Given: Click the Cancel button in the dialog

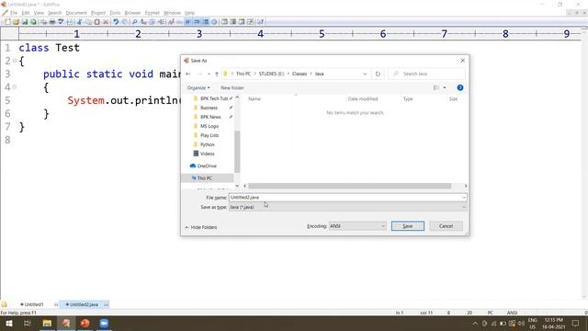Looking at the screenshot, I should (x=446, y=226).
